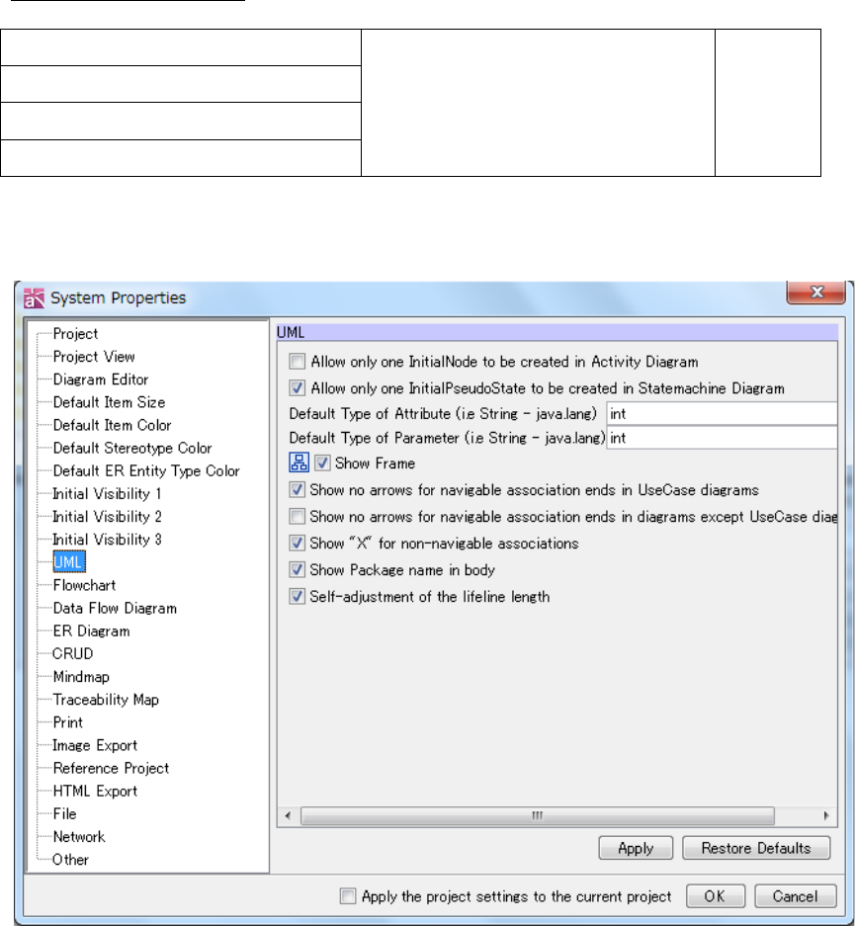The height and width of the screenshot is (926, 855).
Task: Uncheck Show Package name in body
Action: point(297,570)
